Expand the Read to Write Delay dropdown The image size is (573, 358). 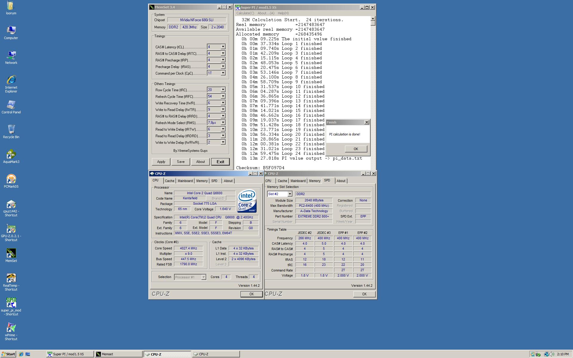[x=223, y=129]
